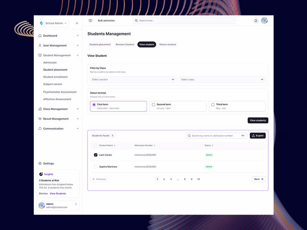Click the table search magnifier icon

pos(189,136)
